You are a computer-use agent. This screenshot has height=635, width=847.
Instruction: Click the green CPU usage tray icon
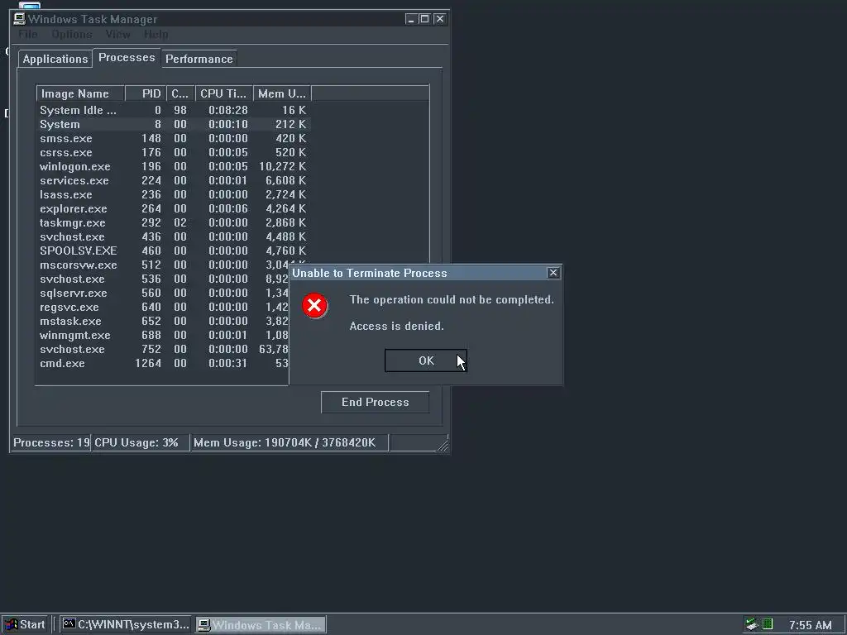coord(768,624)
